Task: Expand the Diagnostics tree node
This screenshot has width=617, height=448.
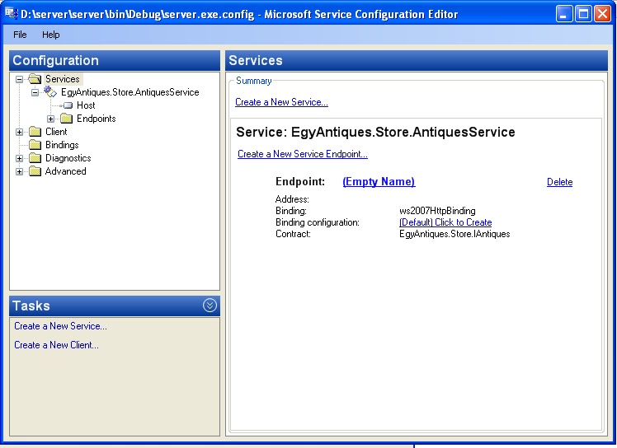Action: 19,158
